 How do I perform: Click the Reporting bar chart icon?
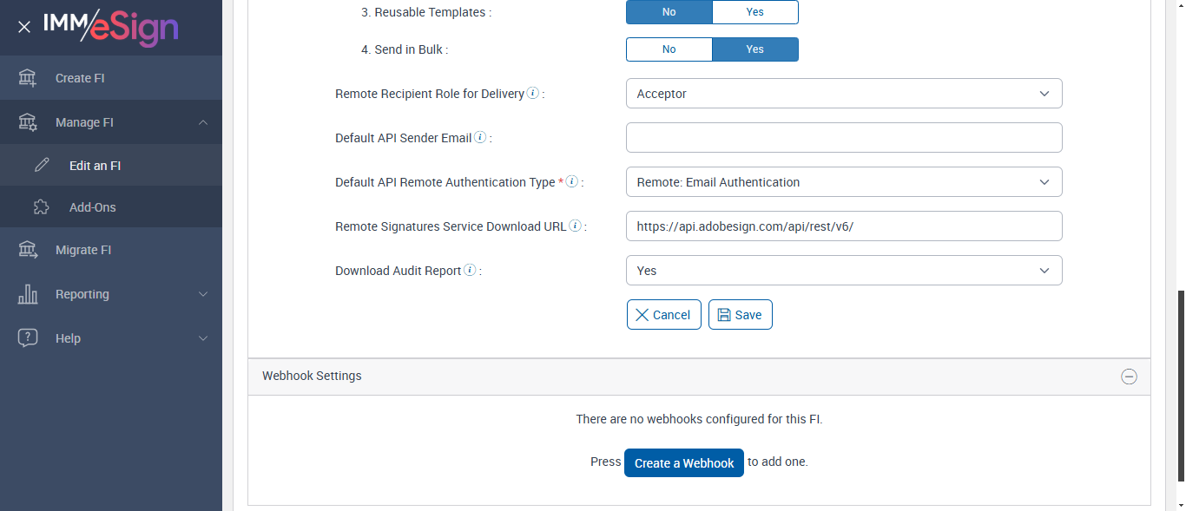[x=28, y=294]
